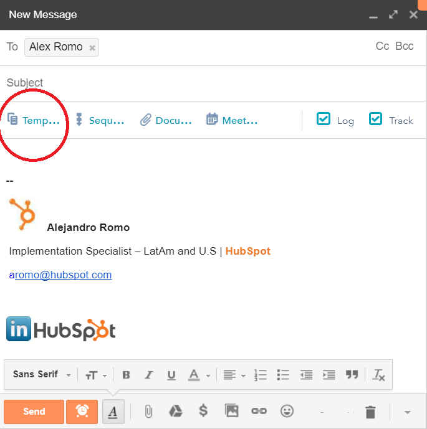The image size is (427, 429).
Task: Click the Documents paperclip icon
Action: pyautogui.click(x=145, y=120)
